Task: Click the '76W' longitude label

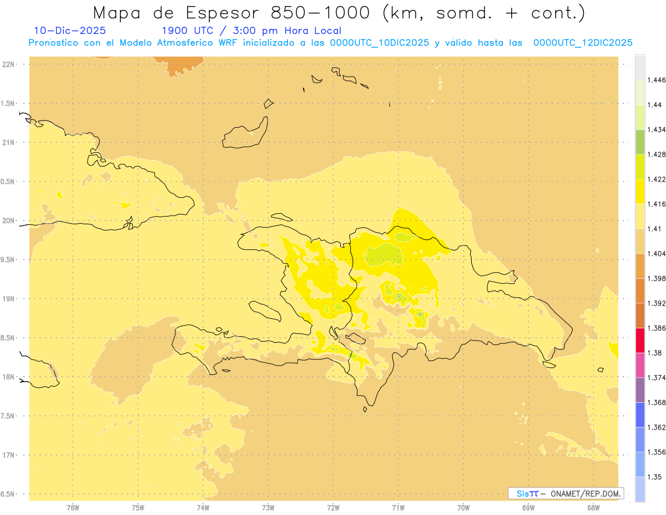Action: tap(73, 508)
